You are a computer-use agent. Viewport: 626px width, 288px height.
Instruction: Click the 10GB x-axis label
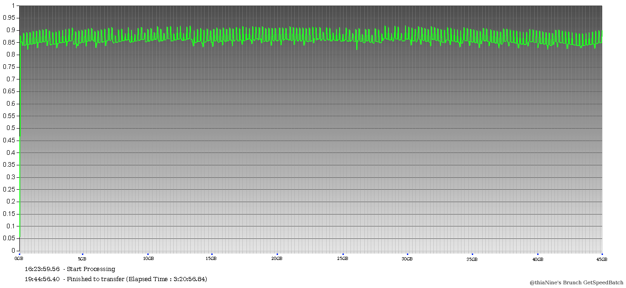[148, 259]
